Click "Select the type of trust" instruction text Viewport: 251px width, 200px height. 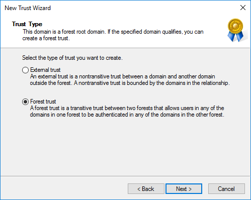point(72,58)
